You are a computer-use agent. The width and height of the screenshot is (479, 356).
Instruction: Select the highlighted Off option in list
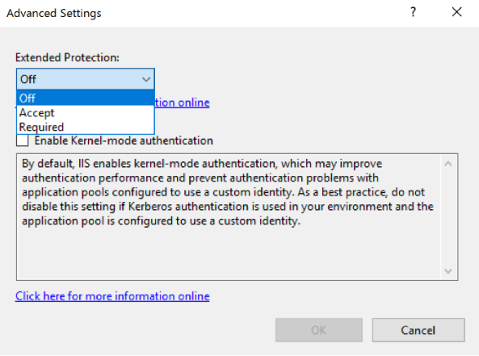pyautogui.click(x=86, y=98)
